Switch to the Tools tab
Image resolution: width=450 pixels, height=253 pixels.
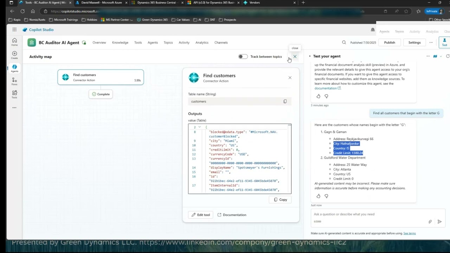(x=138, y=43)
